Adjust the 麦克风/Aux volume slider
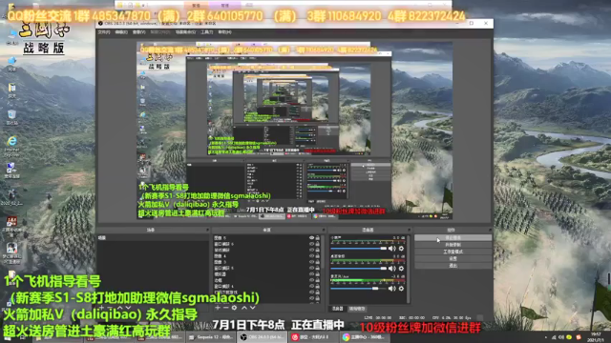 point(359,289)
